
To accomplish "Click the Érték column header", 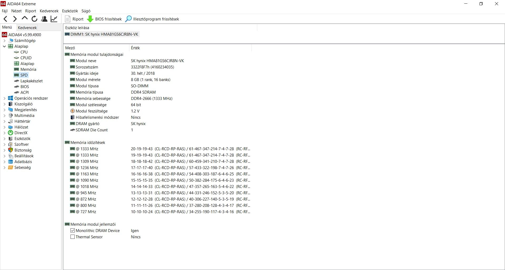I will [x=190, y=48].
